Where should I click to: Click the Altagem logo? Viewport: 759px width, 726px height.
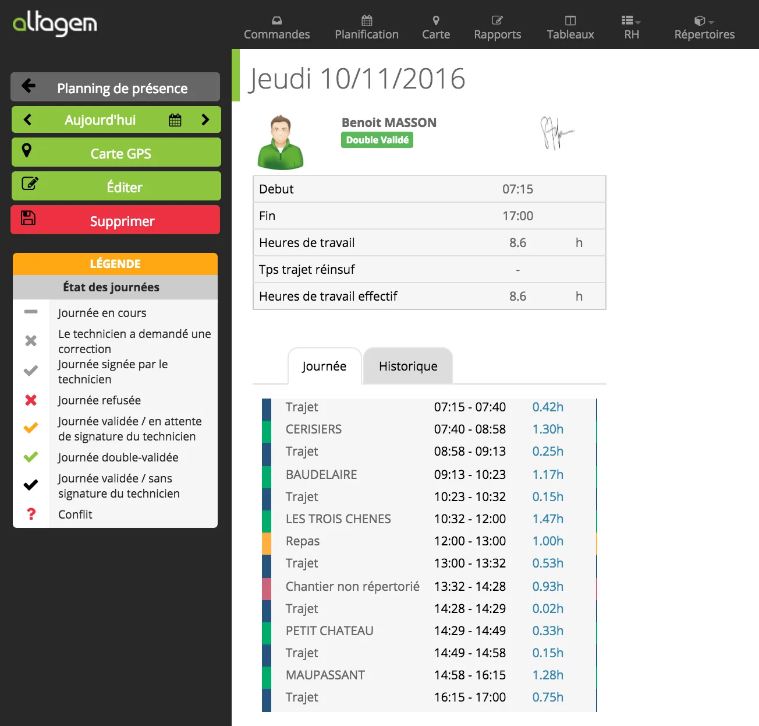pos(55,24)
